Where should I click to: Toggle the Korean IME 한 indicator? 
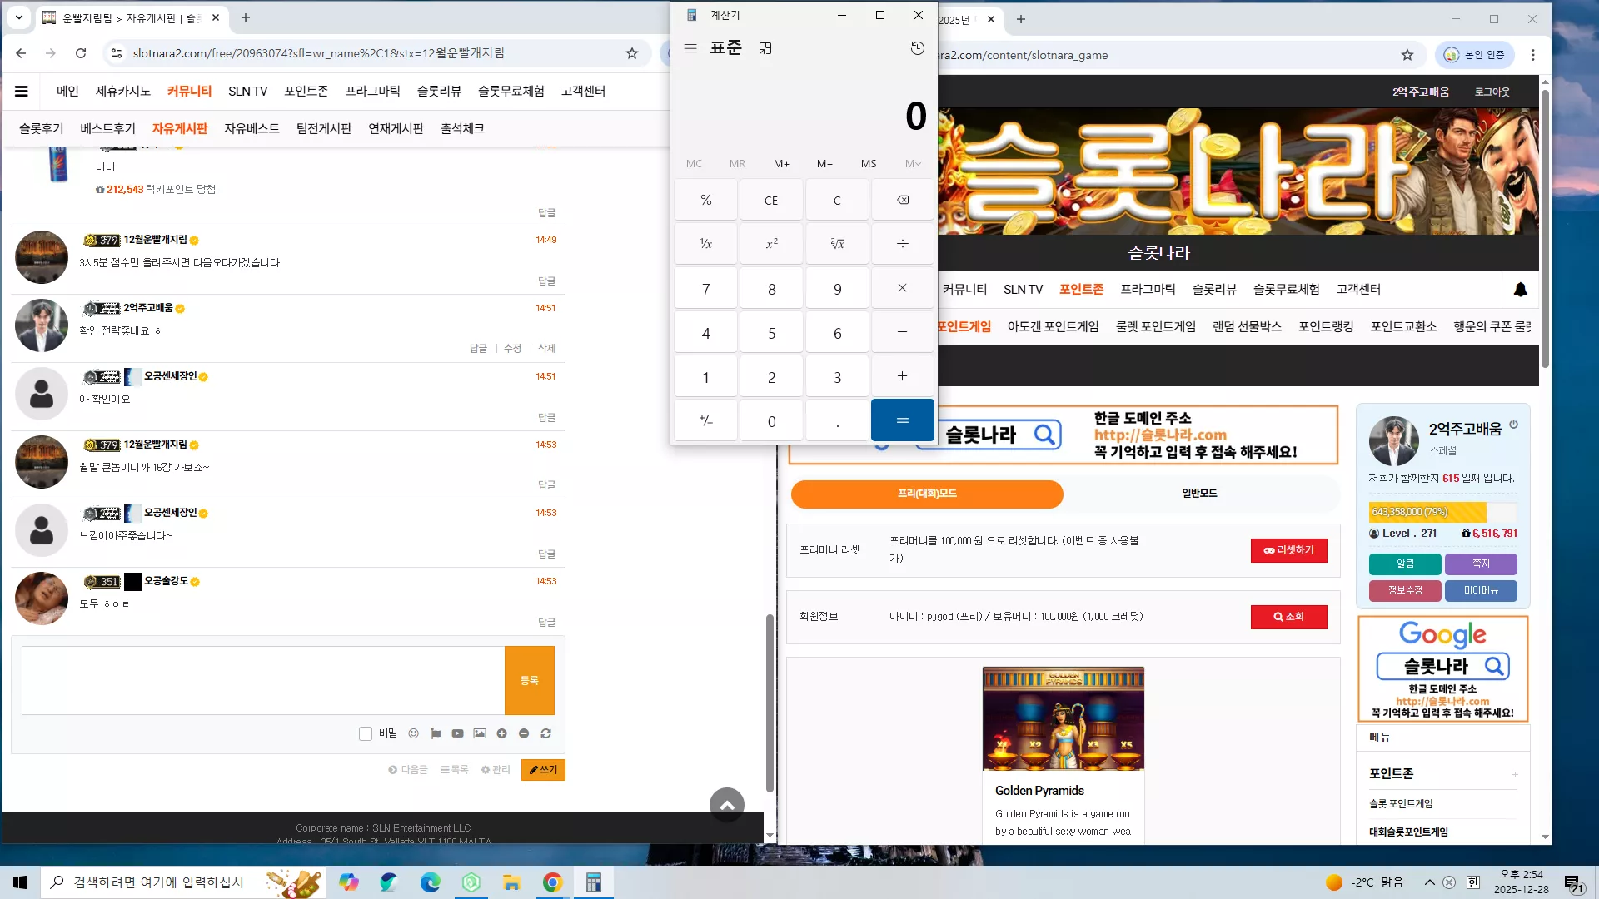[1473, 882]
